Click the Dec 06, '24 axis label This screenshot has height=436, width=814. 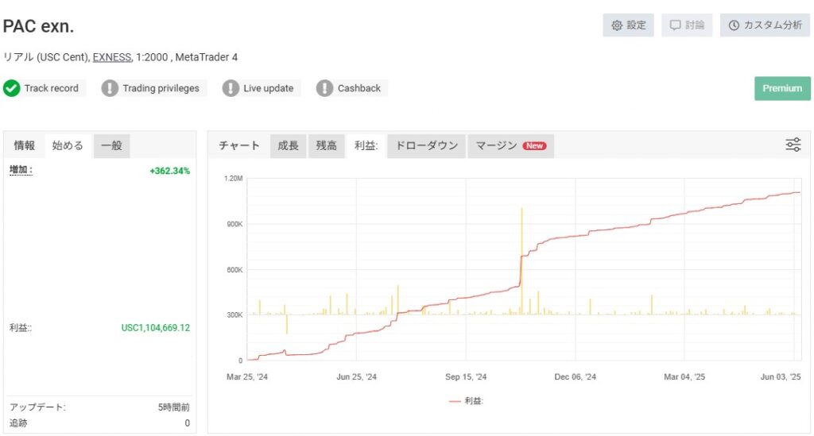[576, 376]
